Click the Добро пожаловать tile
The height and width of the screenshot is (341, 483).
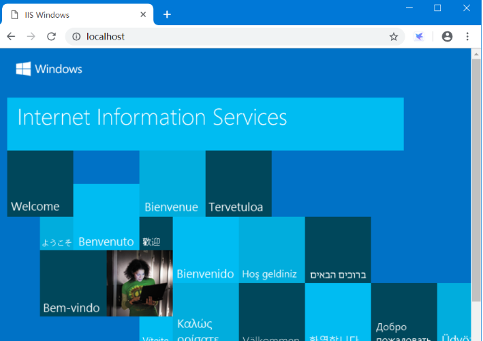[x=404, y=312]
